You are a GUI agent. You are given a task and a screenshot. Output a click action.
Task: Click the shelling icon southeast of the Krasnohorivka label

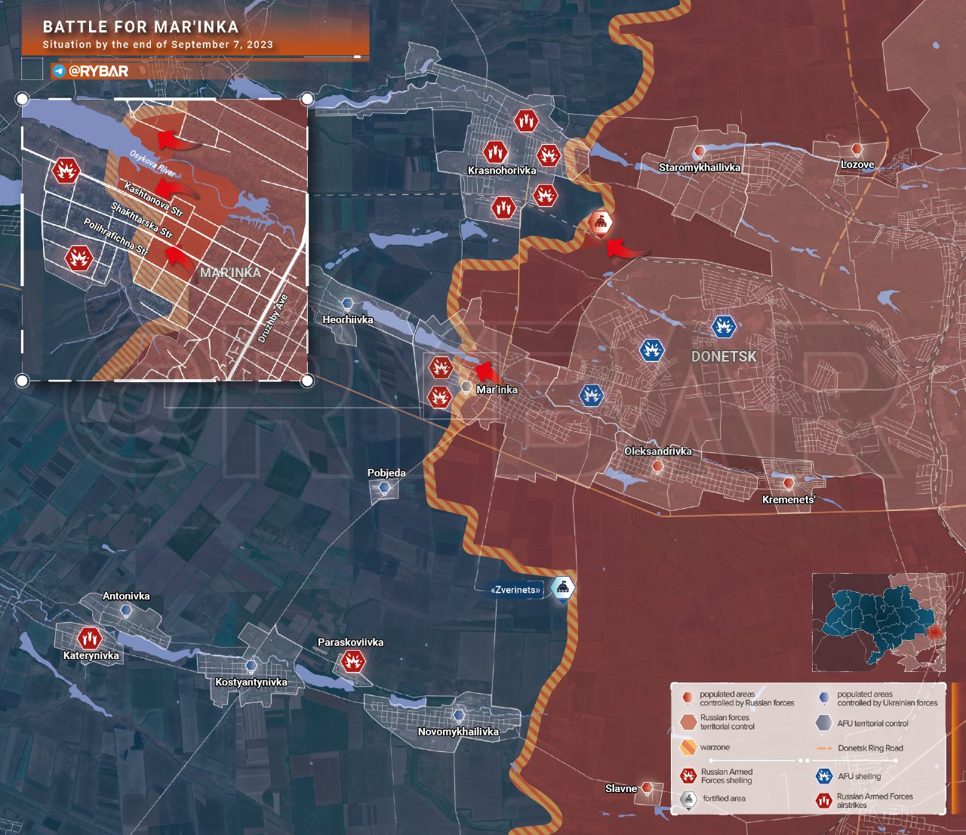coord(545,196)
